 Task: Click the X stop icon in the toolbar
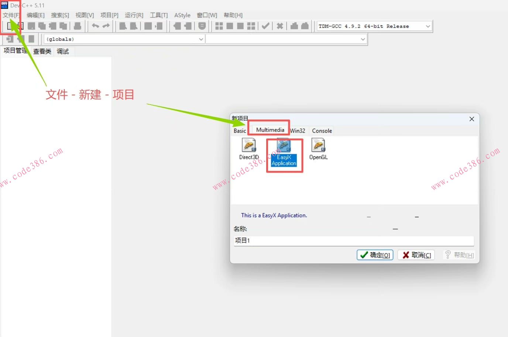pos(280,26)
